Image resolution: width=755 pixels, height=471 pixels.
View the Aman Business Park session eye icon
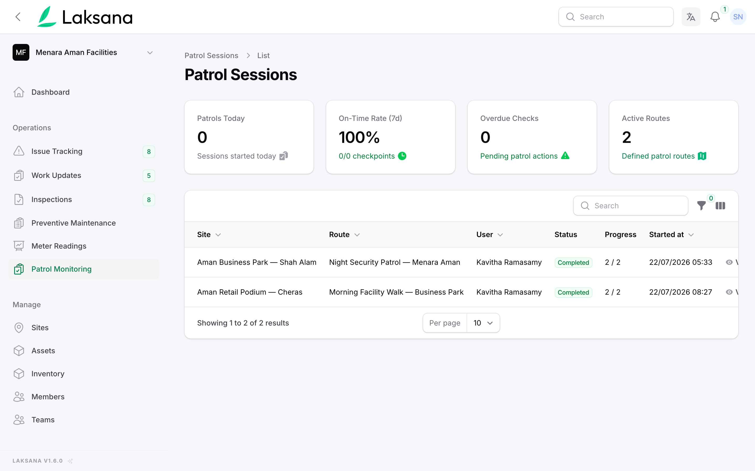[x=729, y=262]
